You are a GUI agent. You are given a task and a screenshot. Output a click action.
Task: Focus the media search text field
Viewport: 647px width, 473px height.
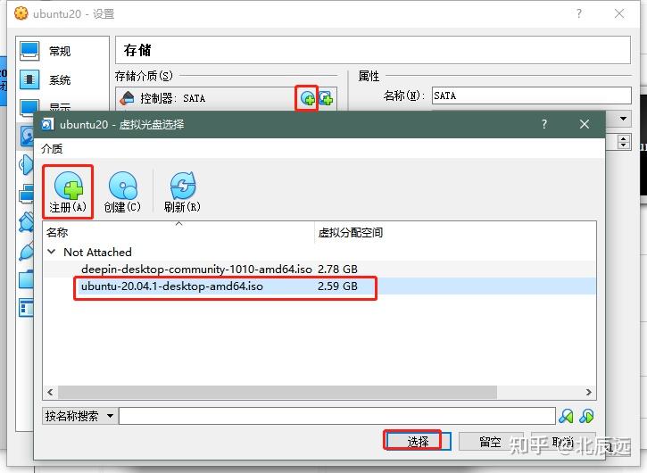(337, 416)
